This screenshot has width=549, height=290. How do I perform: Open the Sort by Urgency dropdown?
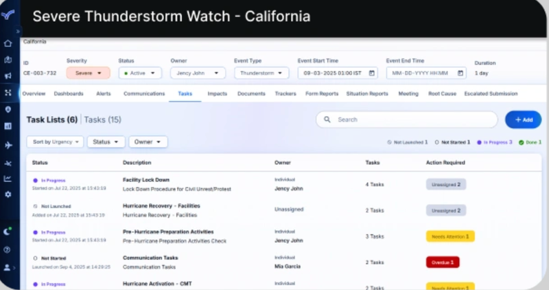click(x=55, y=142)
